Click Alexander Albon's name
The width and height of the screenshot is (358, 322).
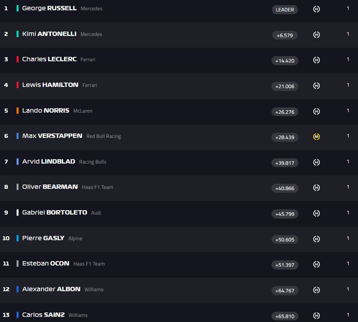pos(51,289)
